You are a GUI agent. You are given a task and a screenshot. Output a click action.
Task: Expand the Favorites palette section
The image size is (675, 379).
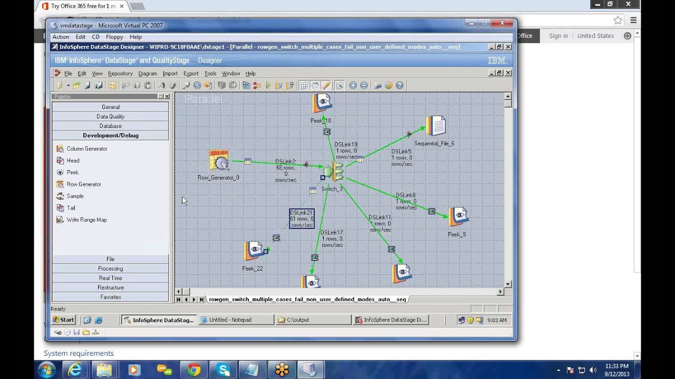tap(111, 297)
